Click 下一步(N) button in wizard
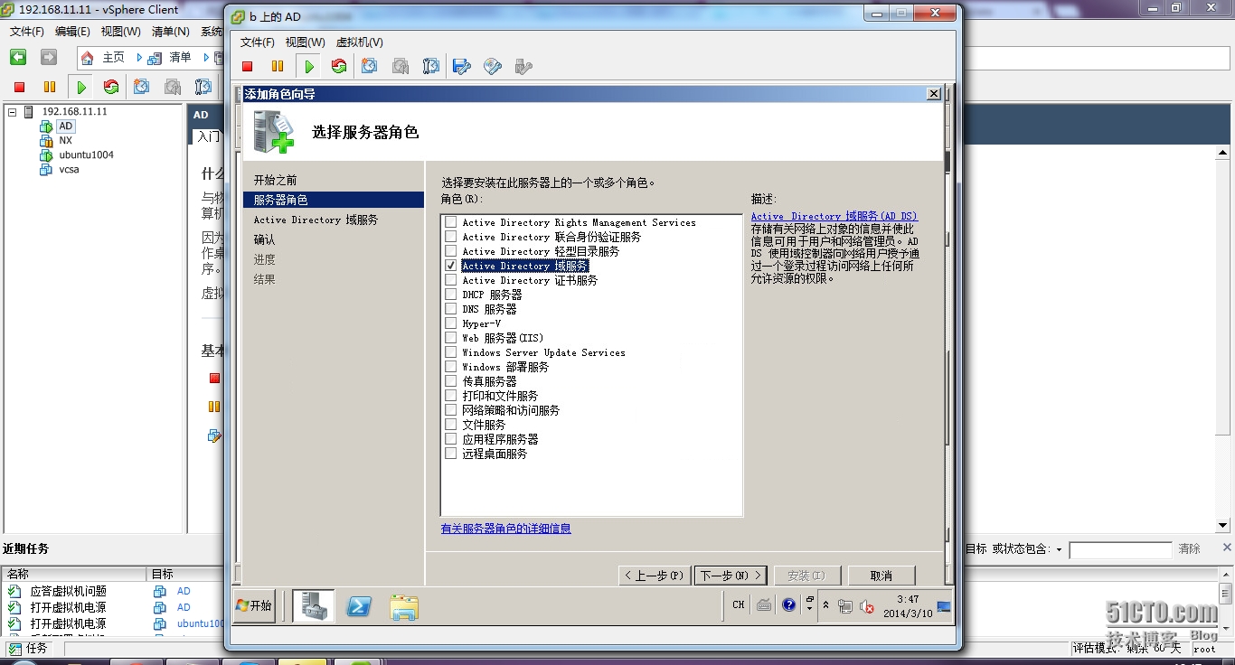 (x=731, y=576)
